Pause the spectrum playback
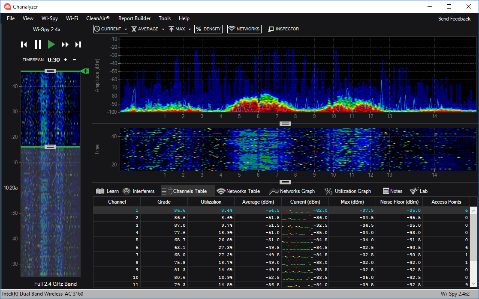Image resolution: width=479 pixels, height=299 pixels. click(x=38, y=44)
